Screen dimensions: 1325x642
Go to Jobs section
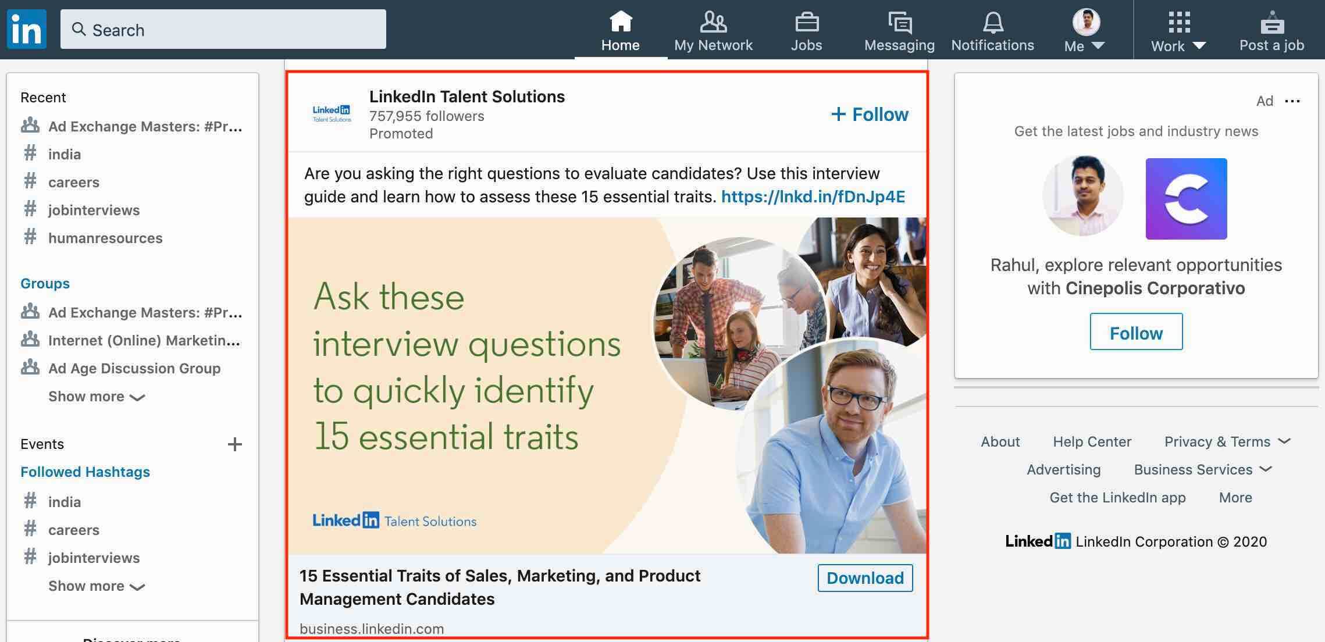pos(806,31)
